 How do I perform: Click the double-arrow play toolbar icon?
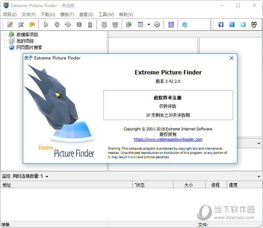(68, 25)
